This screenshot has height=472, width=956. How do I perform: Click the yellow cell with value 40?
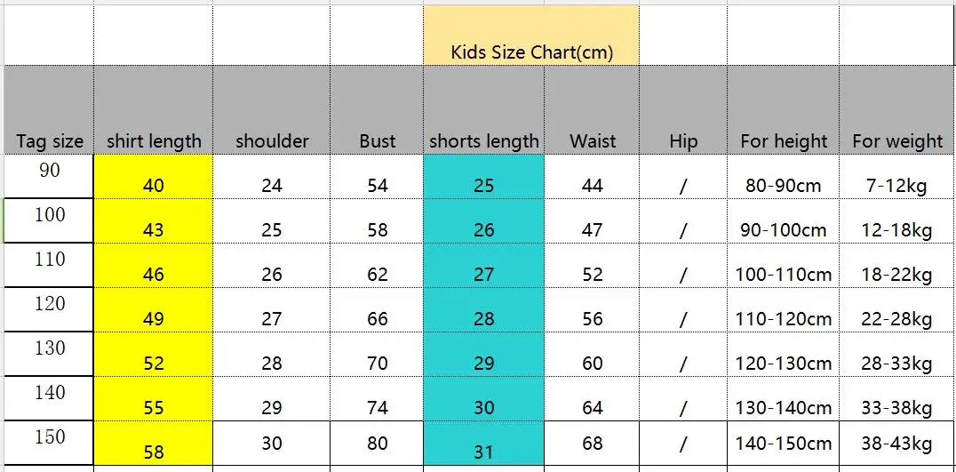pos(153,177)
